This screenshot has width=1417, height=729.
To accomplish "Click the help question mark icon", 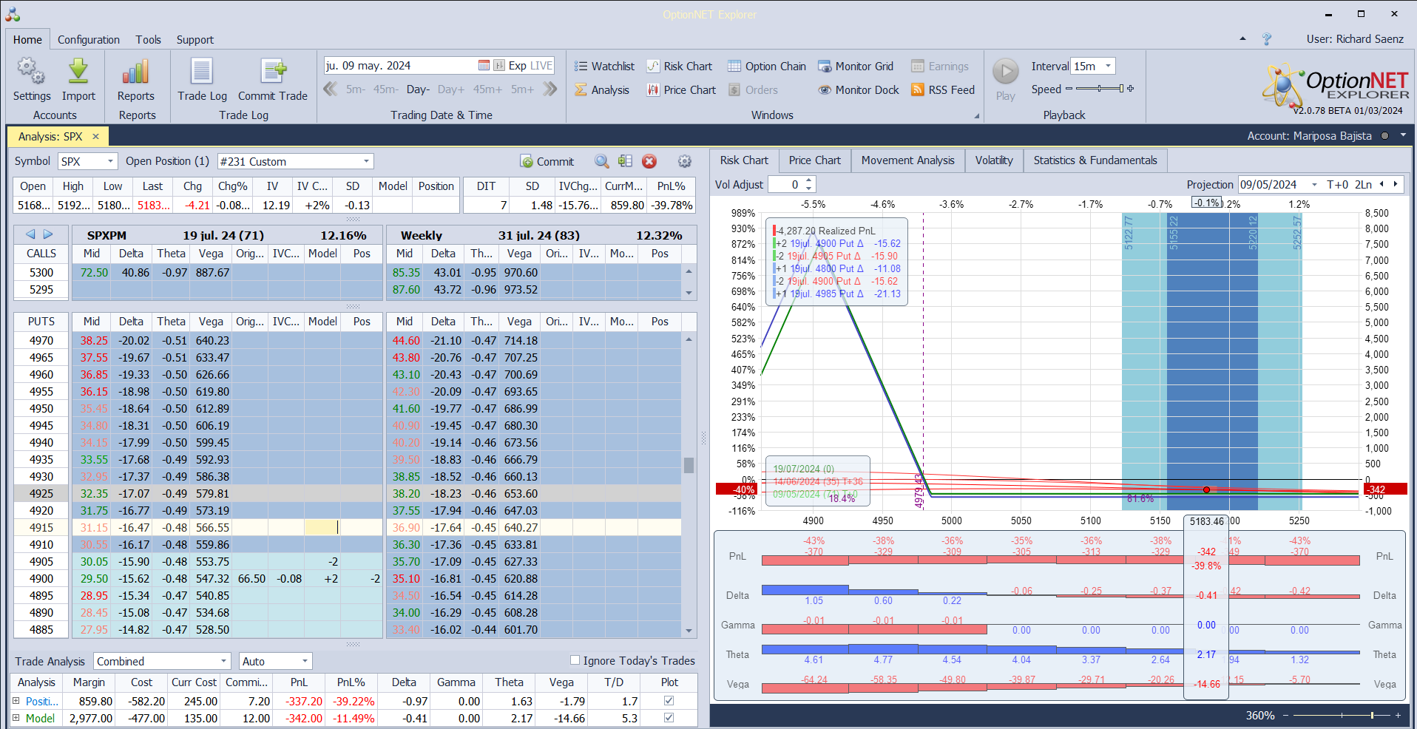I will point(1267,39).
